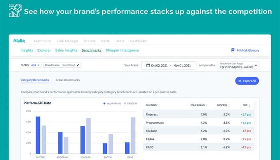Open the MikMak Glossary link
The width and height of the screenshot is (280, 160).
point(247,50)
